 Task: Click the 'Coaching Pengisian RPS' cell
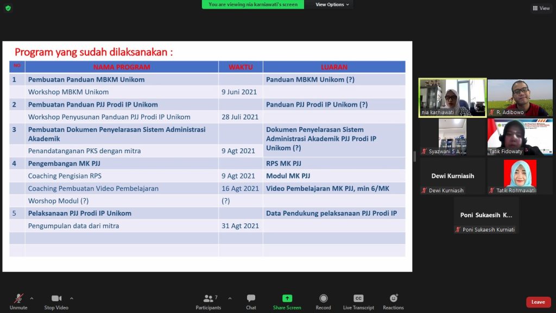(122, 176)
